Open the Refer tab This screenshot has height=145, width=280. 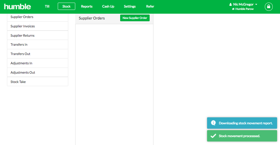click(150, 6)
